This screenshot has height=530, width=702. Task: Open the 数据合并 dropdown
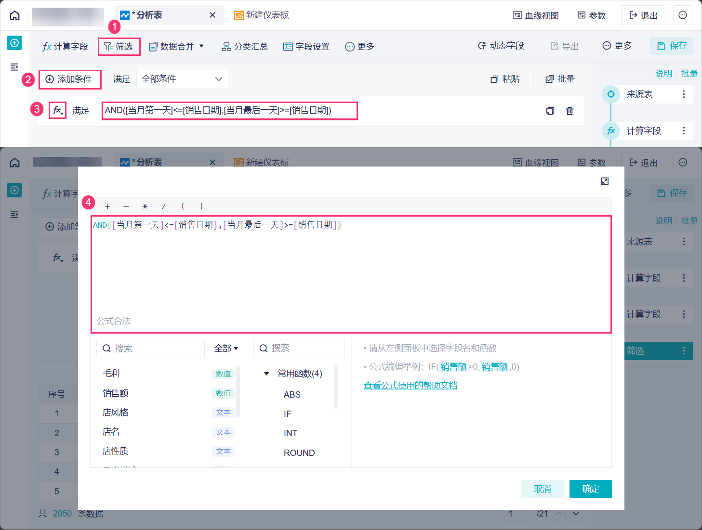176,46
